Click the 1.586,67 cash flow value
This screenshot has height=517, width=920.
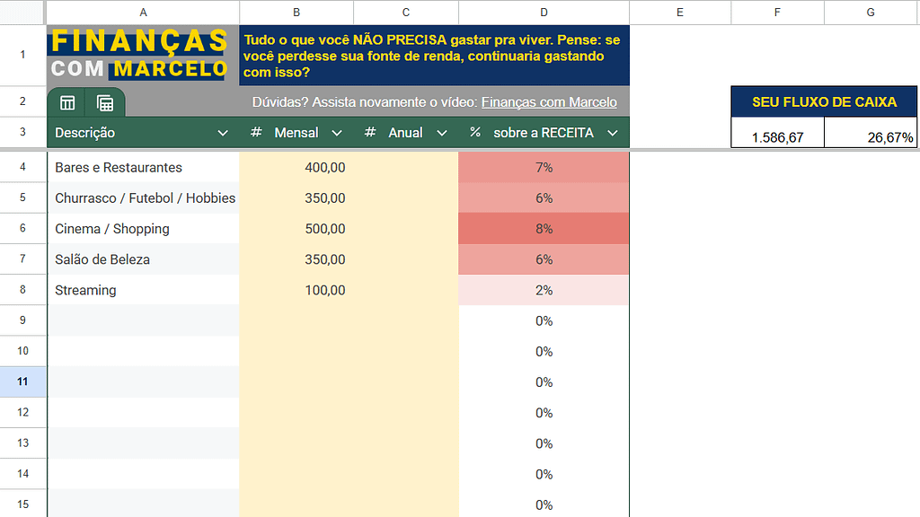tap(777, 137)
